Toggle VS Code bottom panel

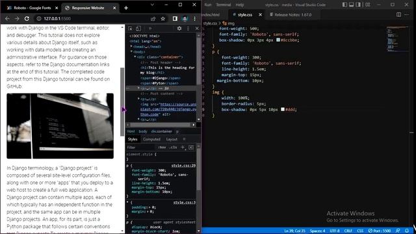[351, 5]
